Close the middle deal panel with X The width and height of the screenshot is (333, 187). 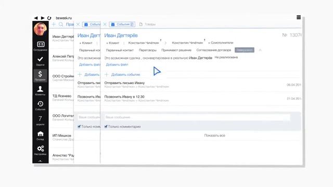pyautogui.click(x=78, y=24)
